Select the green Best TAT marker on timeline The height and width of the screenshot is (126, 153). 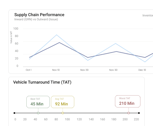point(38,113)
